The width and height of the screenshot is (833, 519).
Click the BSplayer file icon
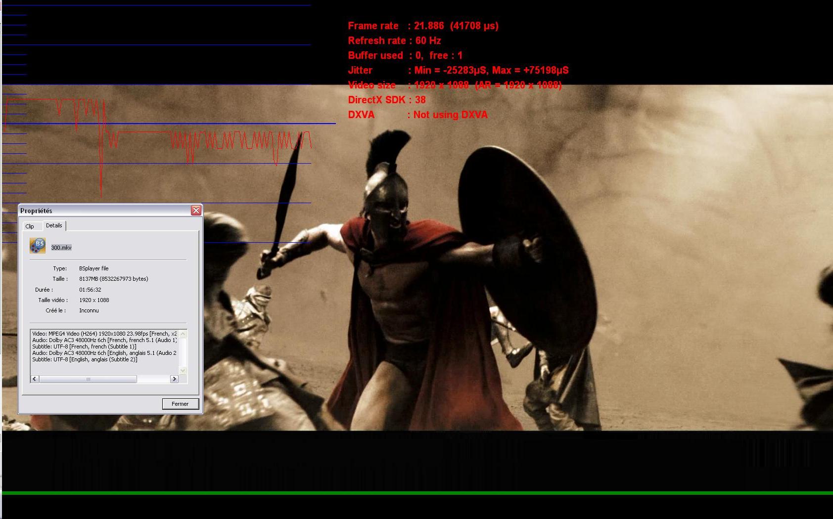click(38, 246)
